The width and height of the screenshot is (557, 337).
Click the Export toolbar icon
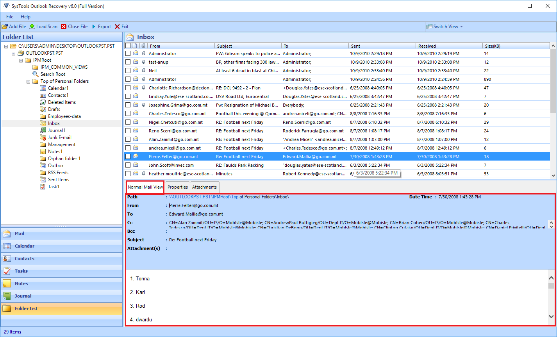[94, 27]
